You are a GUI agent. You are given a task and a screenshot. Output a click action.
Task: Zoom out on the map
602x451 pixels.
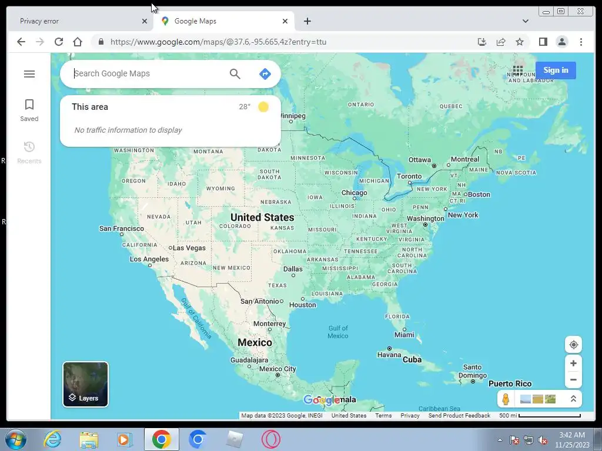tap(573, 380)
